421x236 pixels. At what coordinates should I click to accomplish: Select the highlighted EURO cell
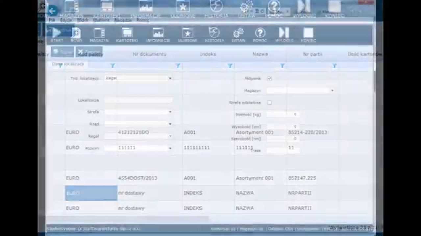point(91,193)
